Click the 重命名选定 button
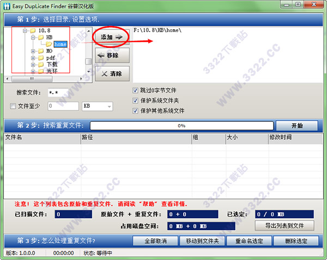 [249, 241]
